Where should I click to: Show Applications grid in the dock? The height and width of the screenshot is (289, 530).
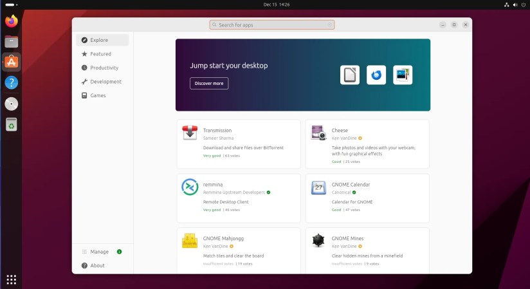[12, 279]
